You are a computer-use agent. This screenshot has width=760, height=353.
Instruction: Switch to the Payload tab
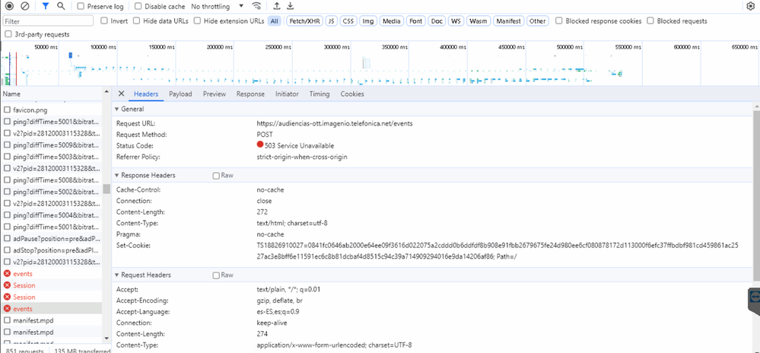180,94
